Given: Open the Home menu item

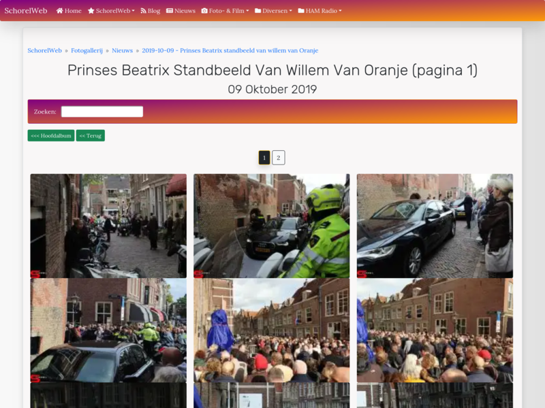Looking at the screenshot, I should click(69, 11).
